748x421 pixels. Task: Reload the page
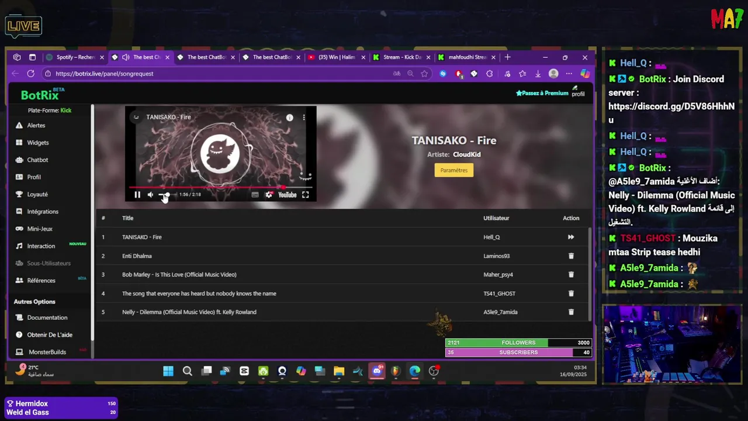30,74
